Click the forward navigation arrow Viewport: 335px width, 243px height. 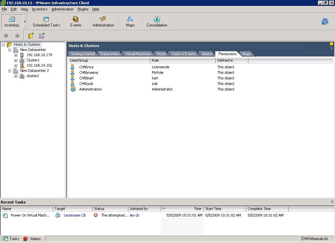(x=17, y=36)
